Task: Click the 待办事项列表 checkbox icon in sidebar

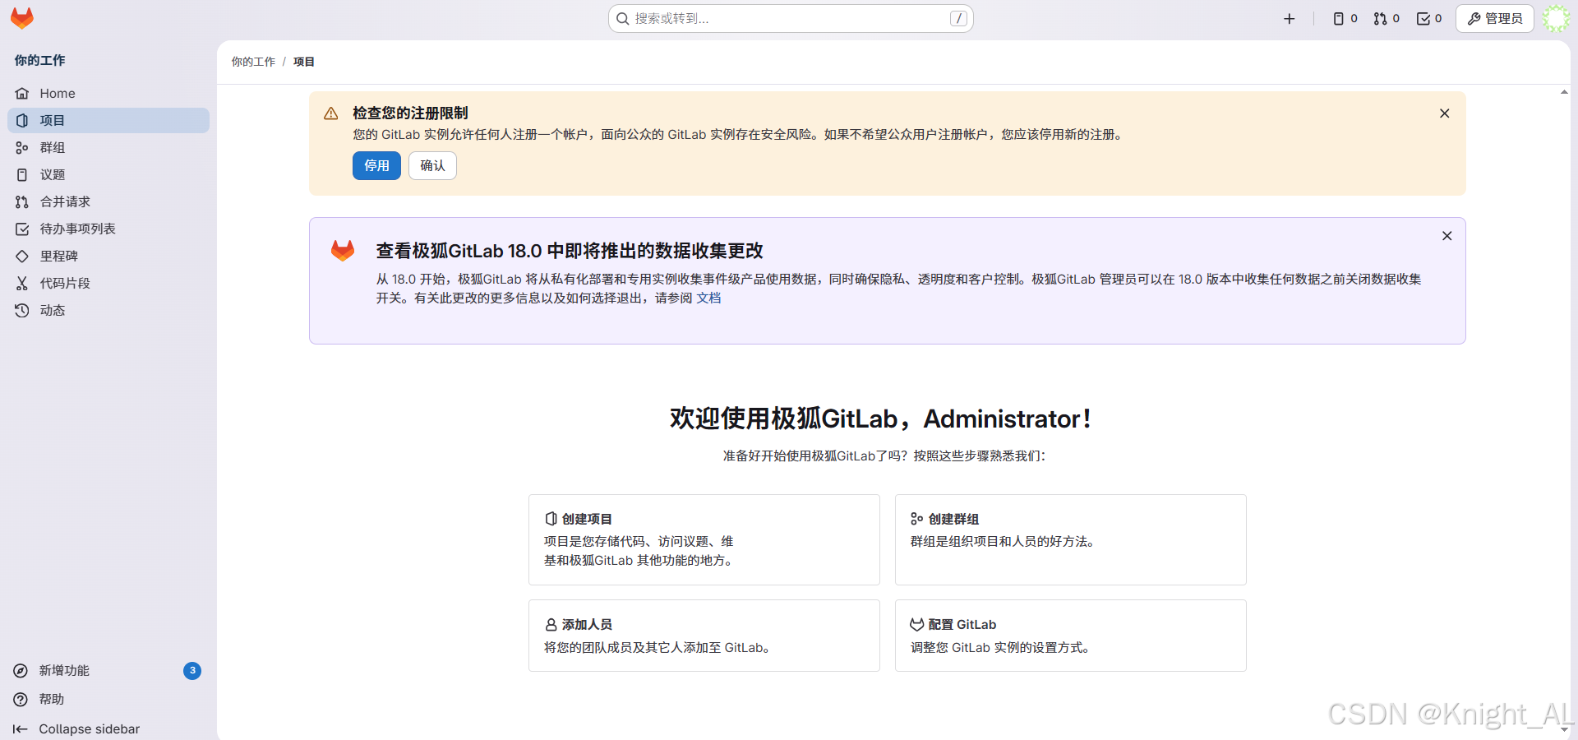Action: click(22, 229)
